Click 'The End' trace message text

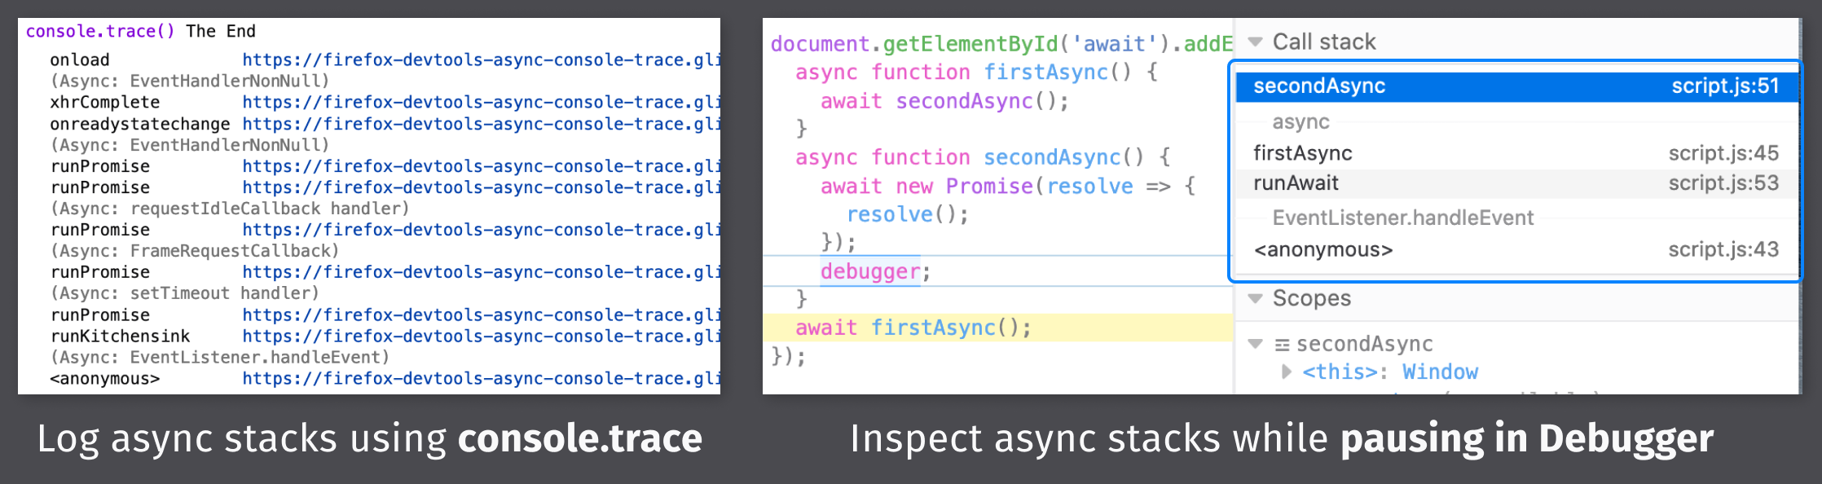221,32
